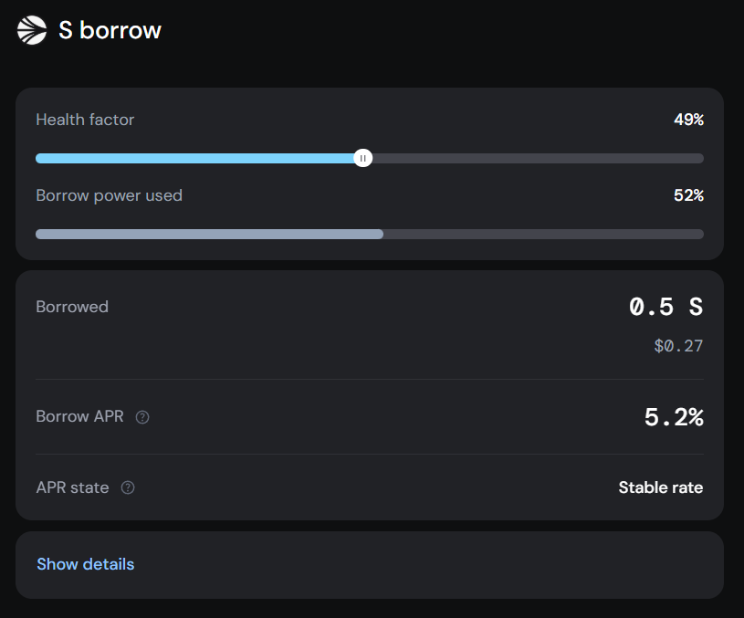The width and height of the screenshot is (744, 618).
Task: Click the unfilled part of Health factor track
Action: [x=539, y=158]
